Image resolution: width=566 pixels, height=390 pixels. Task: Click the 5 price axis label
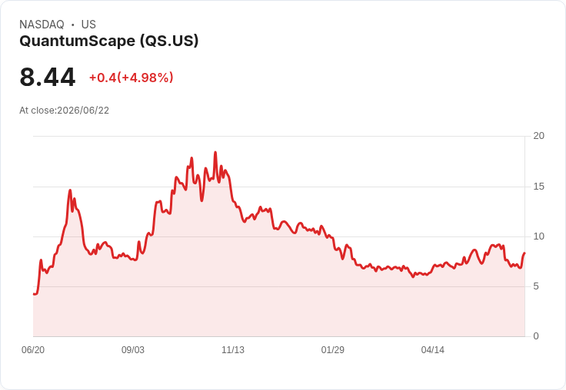pos(536,286)
